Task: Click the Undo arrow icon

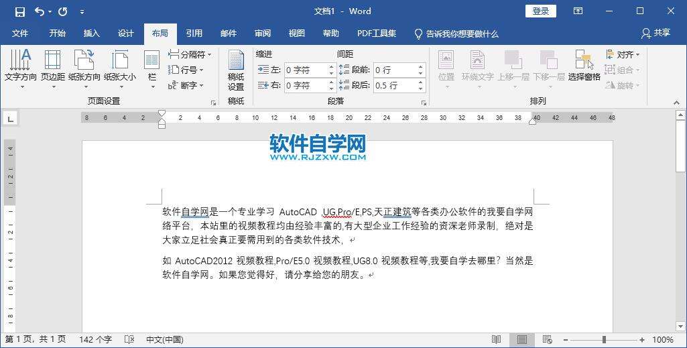Action: point(40,11)
